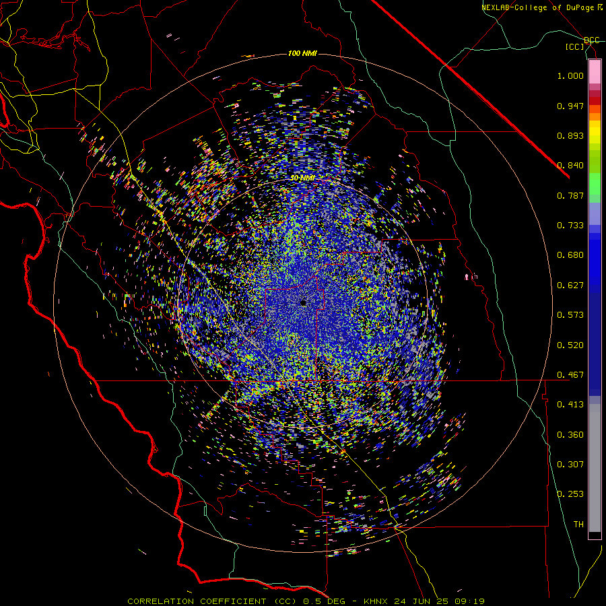Click the 0.893 value on the color scale
The width and height of the screenshot is (606, 606).
point(570,135)
